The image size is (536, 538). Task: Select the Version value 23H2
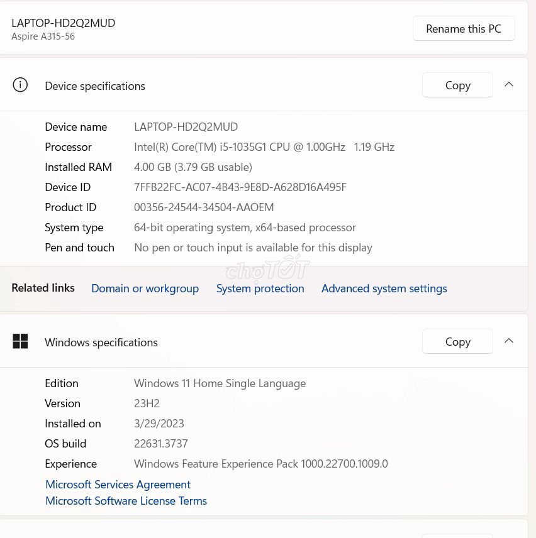[147, 403]
